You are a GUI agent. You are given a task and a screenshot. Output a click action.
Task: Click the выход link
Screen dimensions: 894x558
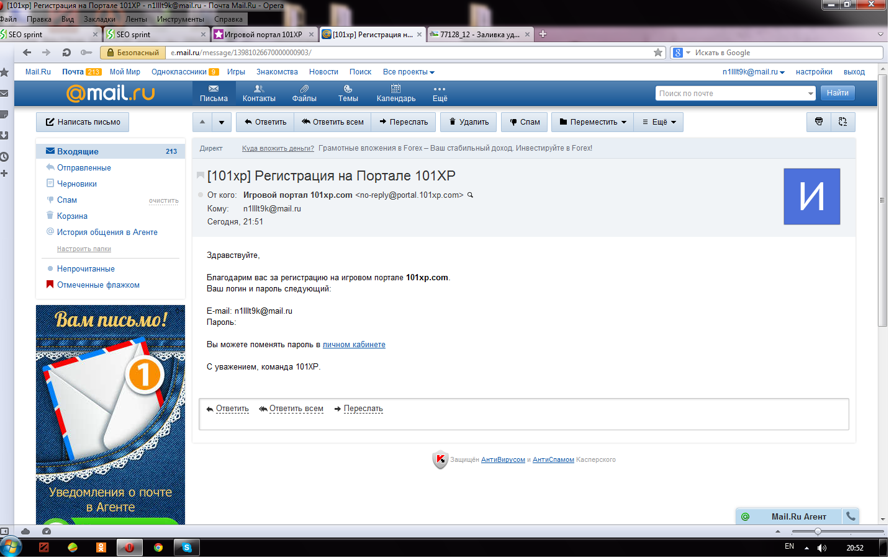854,72
